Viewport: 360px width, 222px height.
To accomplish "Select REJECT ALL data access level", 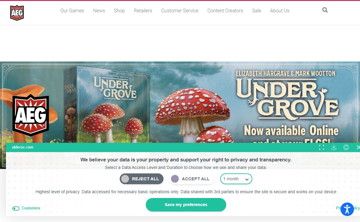I will tap(142, 179).
